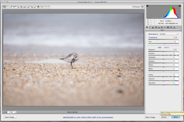184x122 pixels.
Task: Open the Camera Calibration panel icon
Action: pos(168,27)
